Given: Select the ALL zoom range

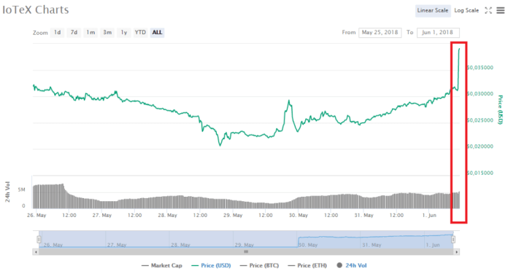Looking at the screenshot, I should (157, 32).
